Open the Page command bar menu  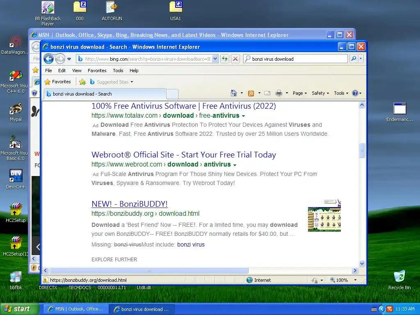coord(300,93)
